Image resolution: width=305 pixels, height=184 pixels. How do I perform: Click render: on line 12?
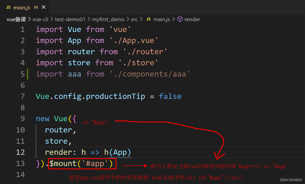tap(61, 152)
